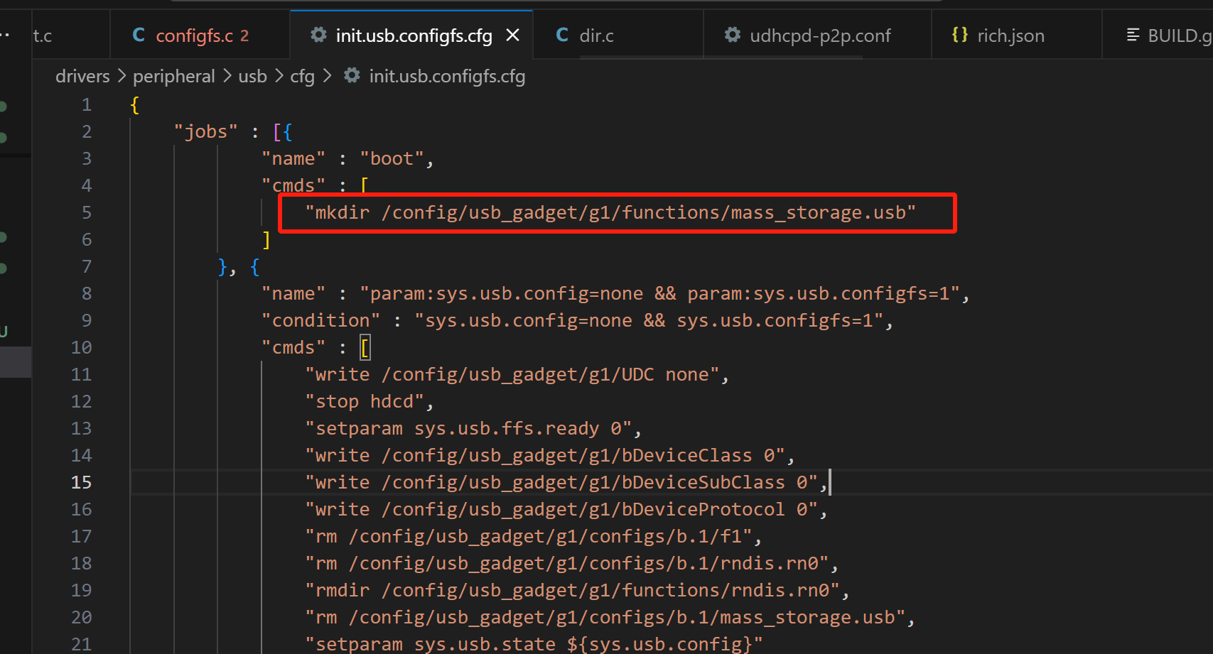Click the C language icon on configfs.c tab
This screenshot has height=654, width=1213.
pos(139,35)
